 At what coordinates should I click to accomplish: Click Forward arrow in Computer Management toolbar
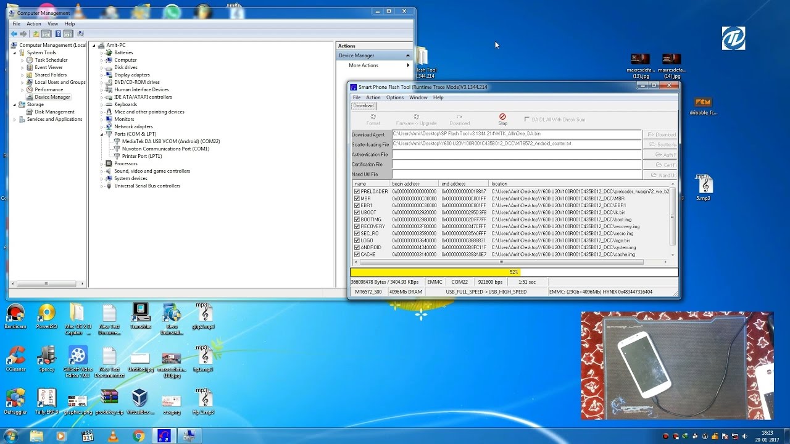pos(23,34)
